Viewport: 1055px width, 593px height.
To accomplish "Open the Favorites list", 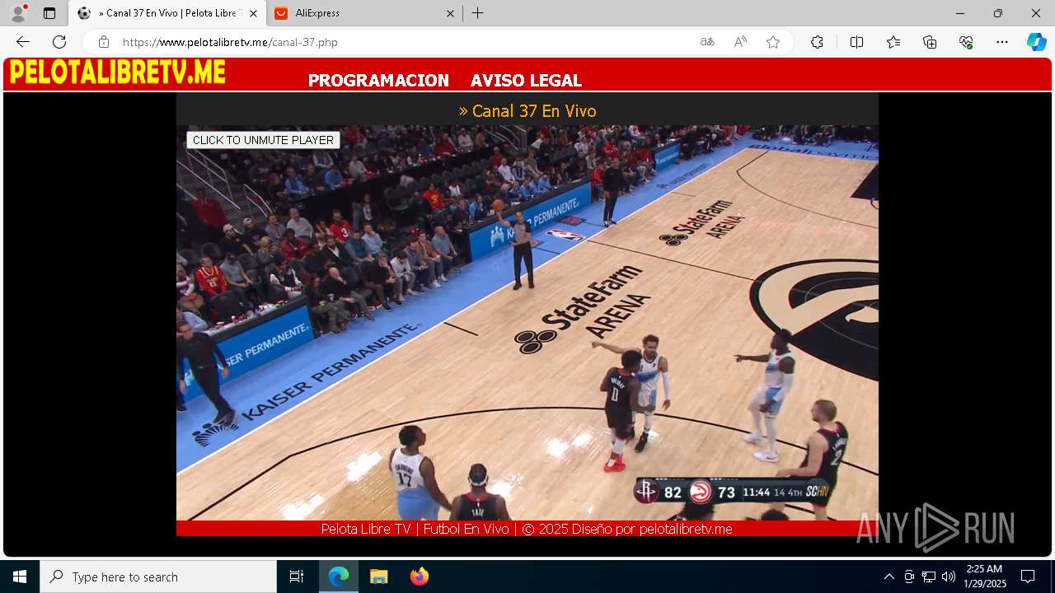I will pyautogui.click(x=893, y=42).
